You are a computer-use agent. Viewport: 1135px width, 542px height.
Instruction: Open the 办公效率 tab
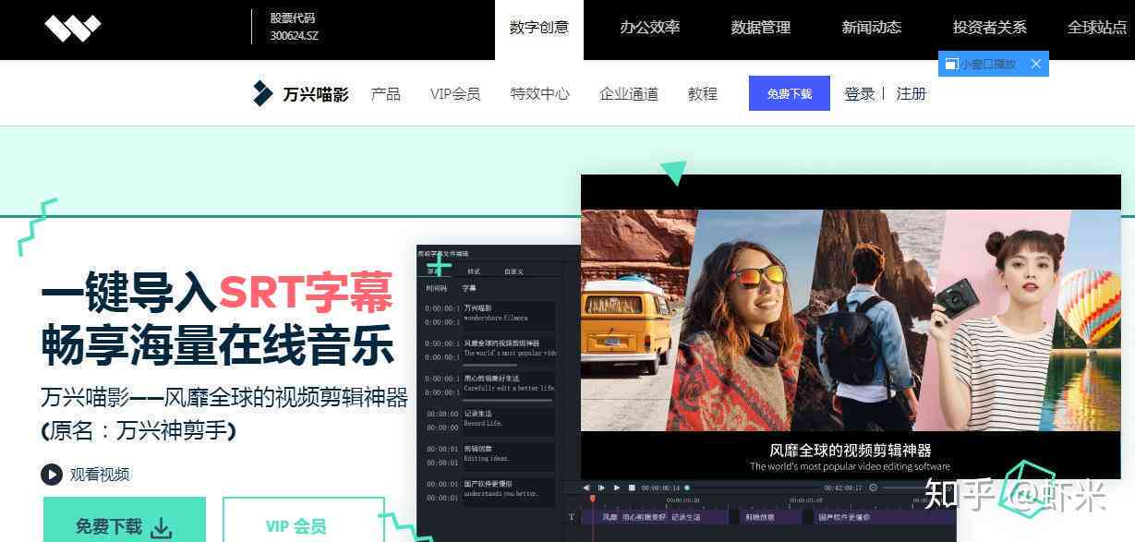(650, 28)
